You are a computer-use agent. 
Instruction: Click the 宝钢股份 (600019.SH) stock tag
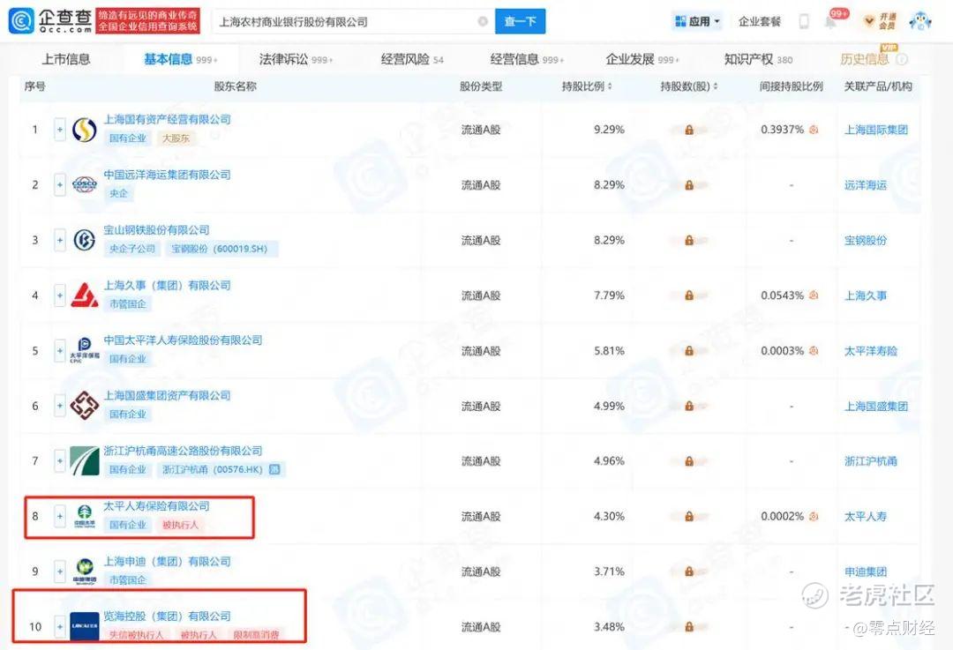(220, 249)
